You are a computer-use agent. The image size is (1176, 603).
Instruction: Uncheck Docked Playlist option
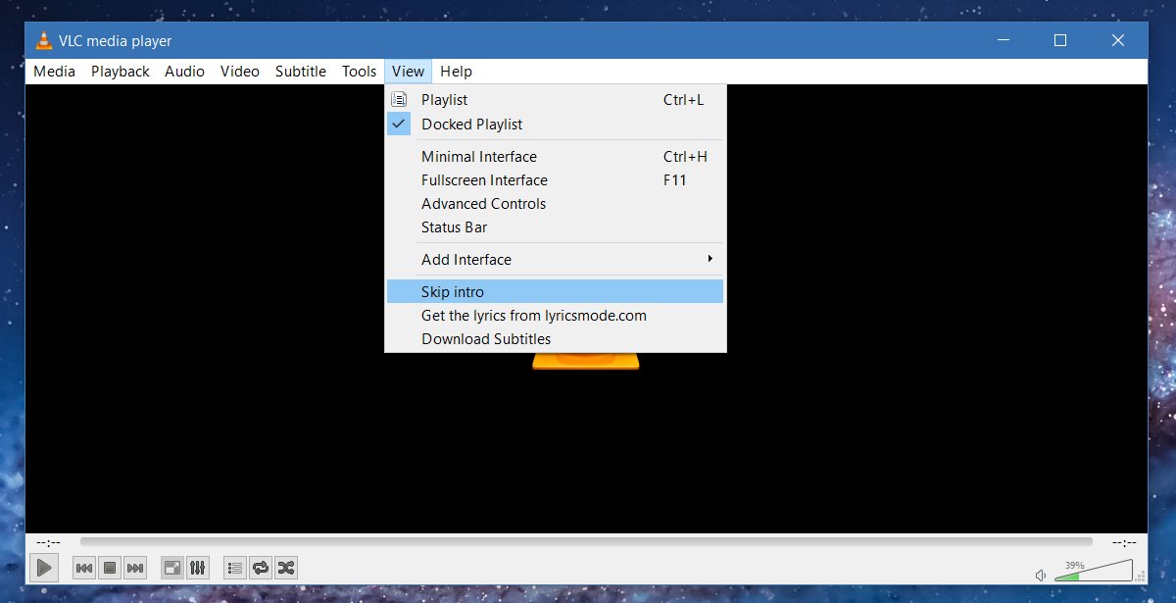pyautogui.click(x=556, y=125)
